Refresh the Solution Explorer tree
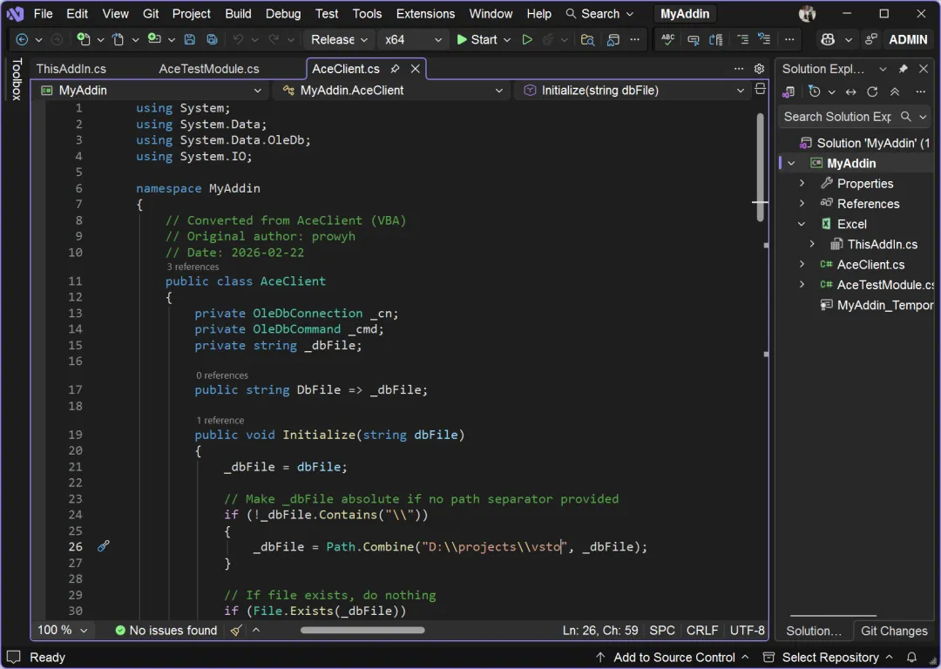This screenshot has height=669, width=941. pyautogui.click(x=872, y=91)
